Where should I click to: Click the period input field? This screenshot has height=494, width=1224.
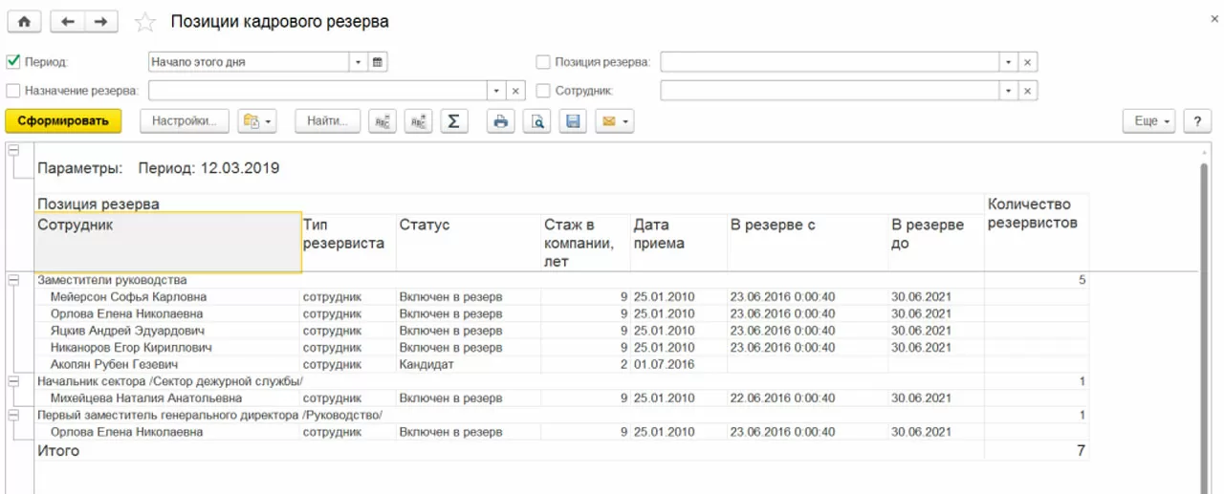point(249,62)
